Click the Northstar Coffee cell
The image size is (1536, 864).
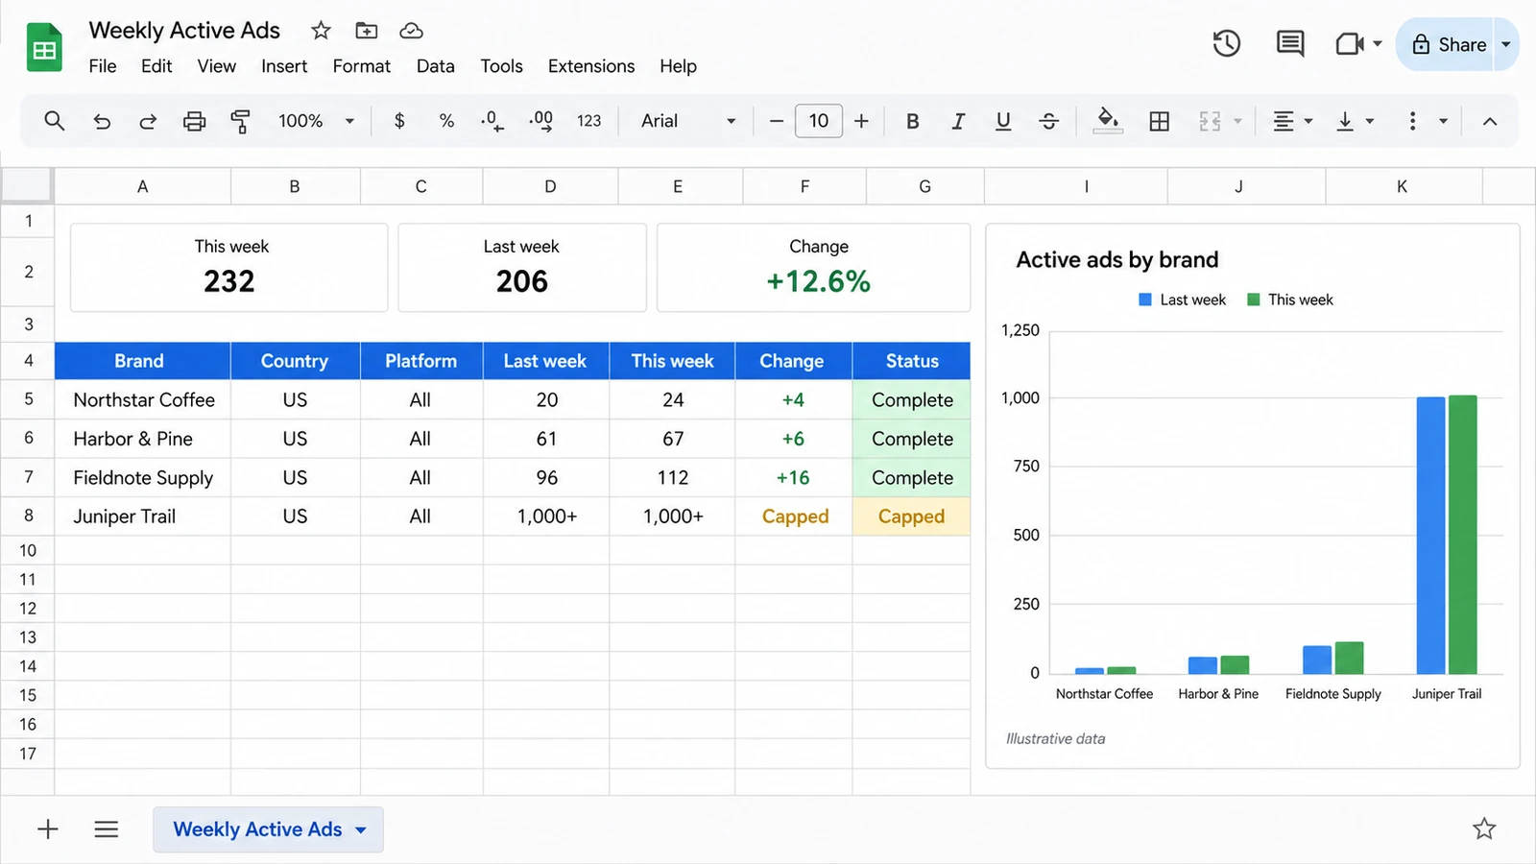pyautogui.click(x=143, y=399)
